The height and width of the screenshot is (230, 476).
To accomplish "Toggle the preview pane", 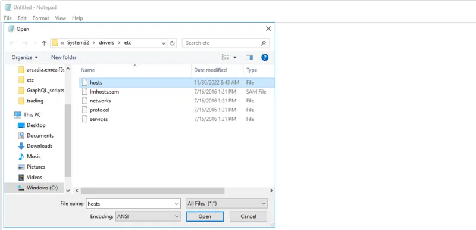I will (249, 57).
